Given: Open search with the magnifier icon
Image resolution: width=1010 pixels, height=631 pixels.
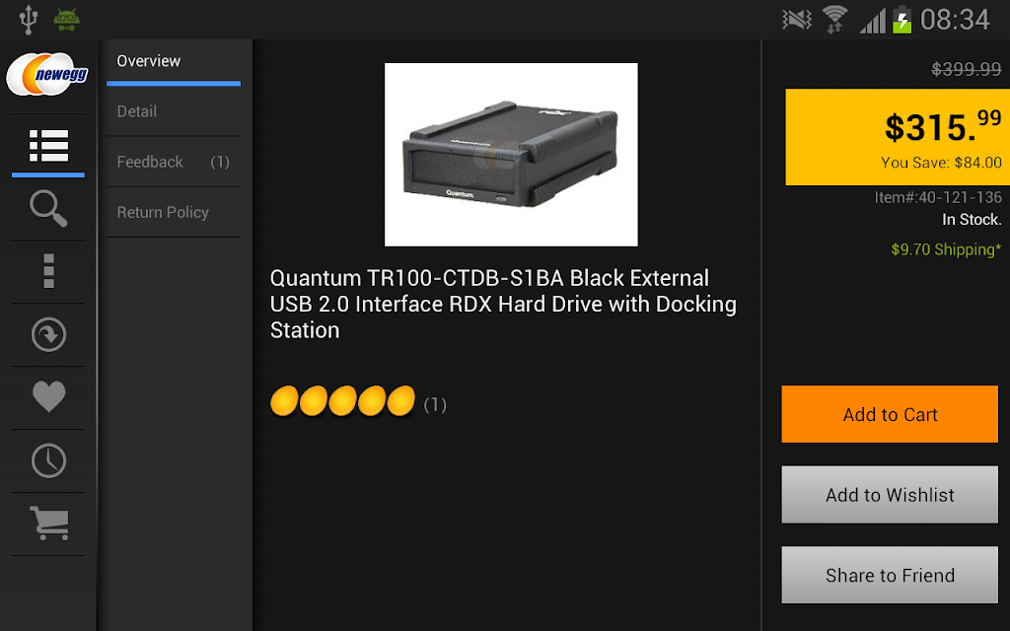Looking at the screenshot, I should click(x=48, y=209).
